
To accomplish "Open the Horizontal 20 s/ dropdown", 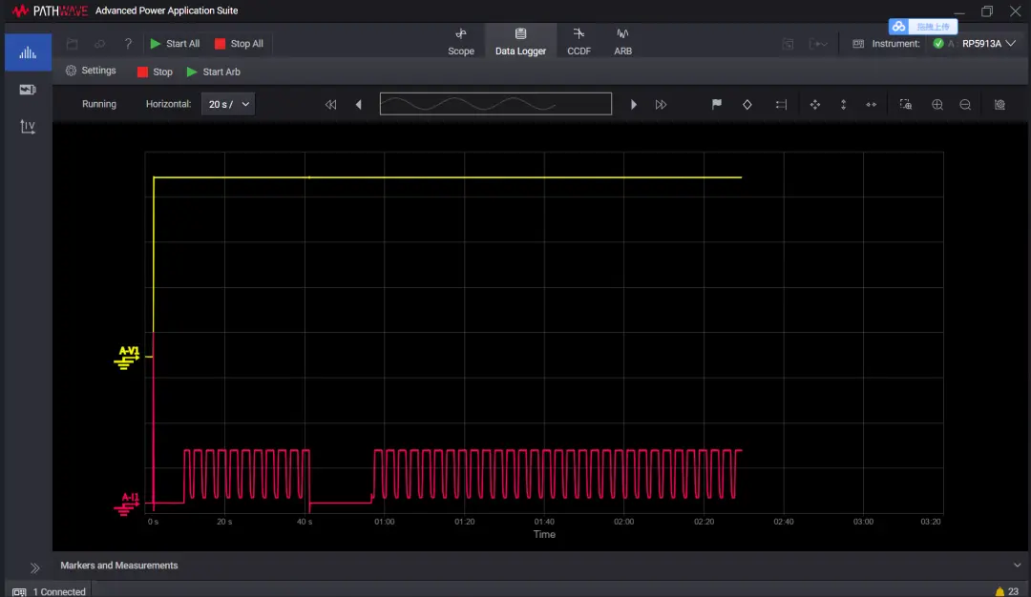I will [228, 104].
